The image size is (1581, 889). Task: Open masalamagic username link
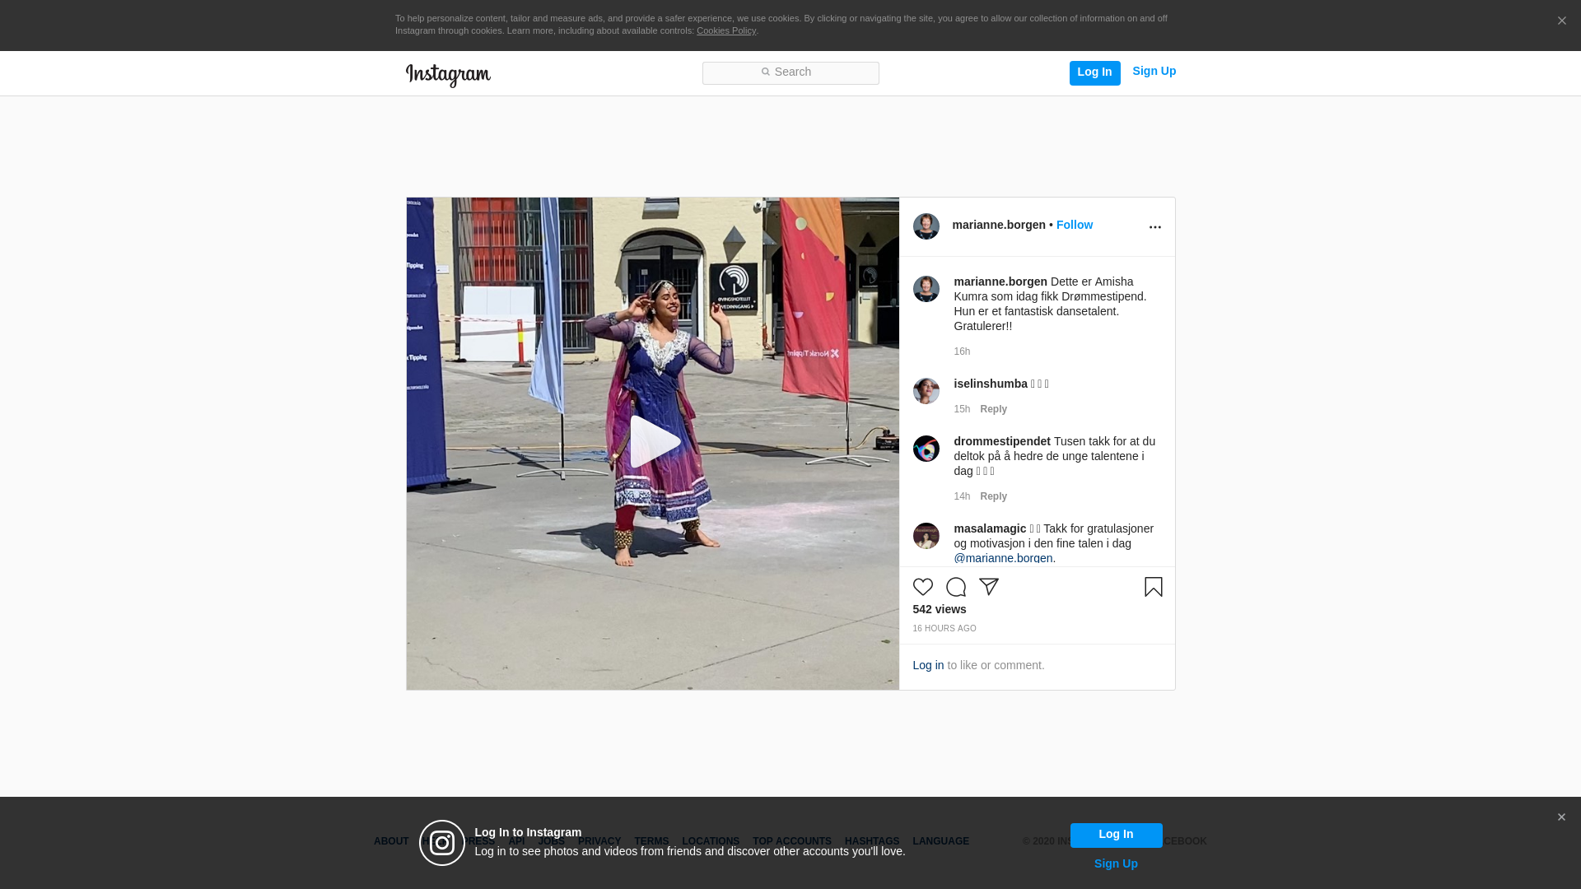pyautogui.click(x=990, y=529)
